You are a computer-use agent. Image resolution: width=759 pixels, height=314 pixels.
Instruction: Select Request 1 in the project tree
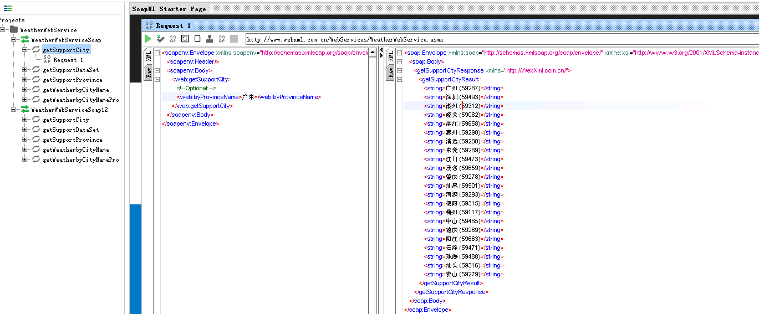(68, 60)
